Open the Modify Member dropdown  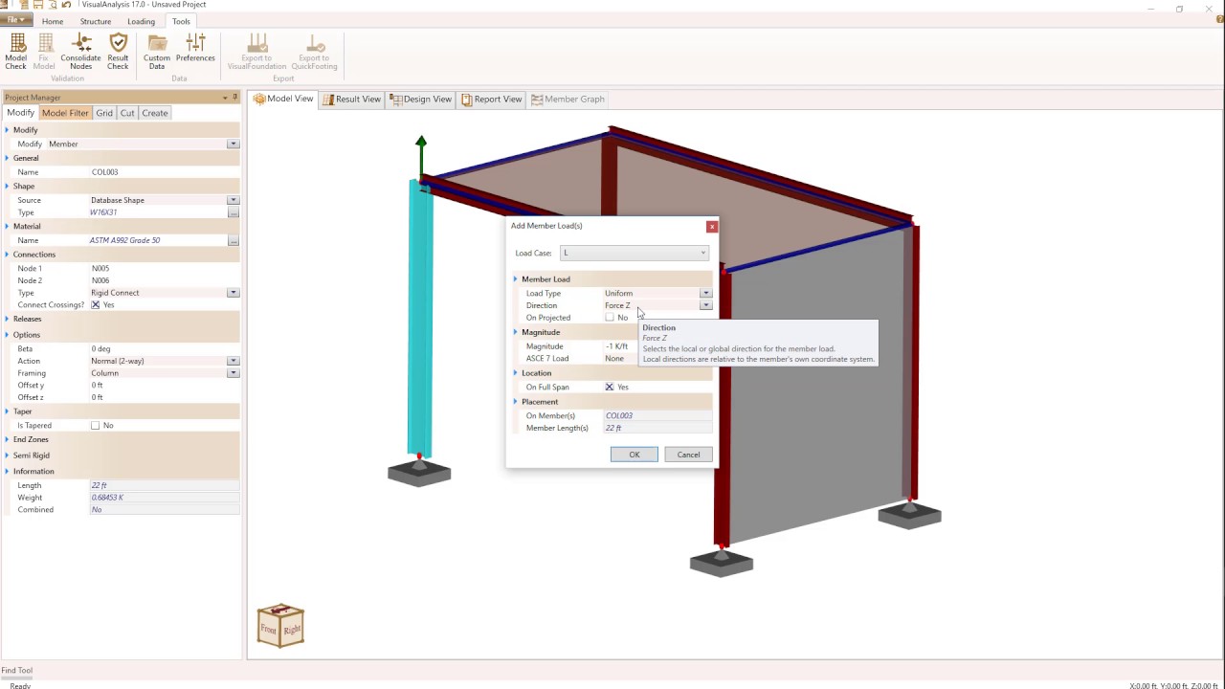233,144
